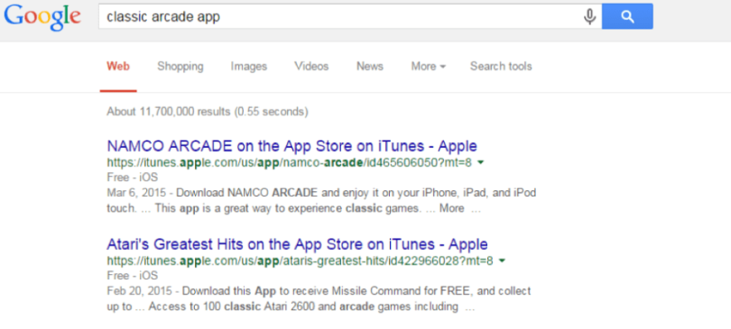731x329 pixels.
Task: Click 'Free - iOS' under NAMCO ARCADE
Action: coord(132,178)
